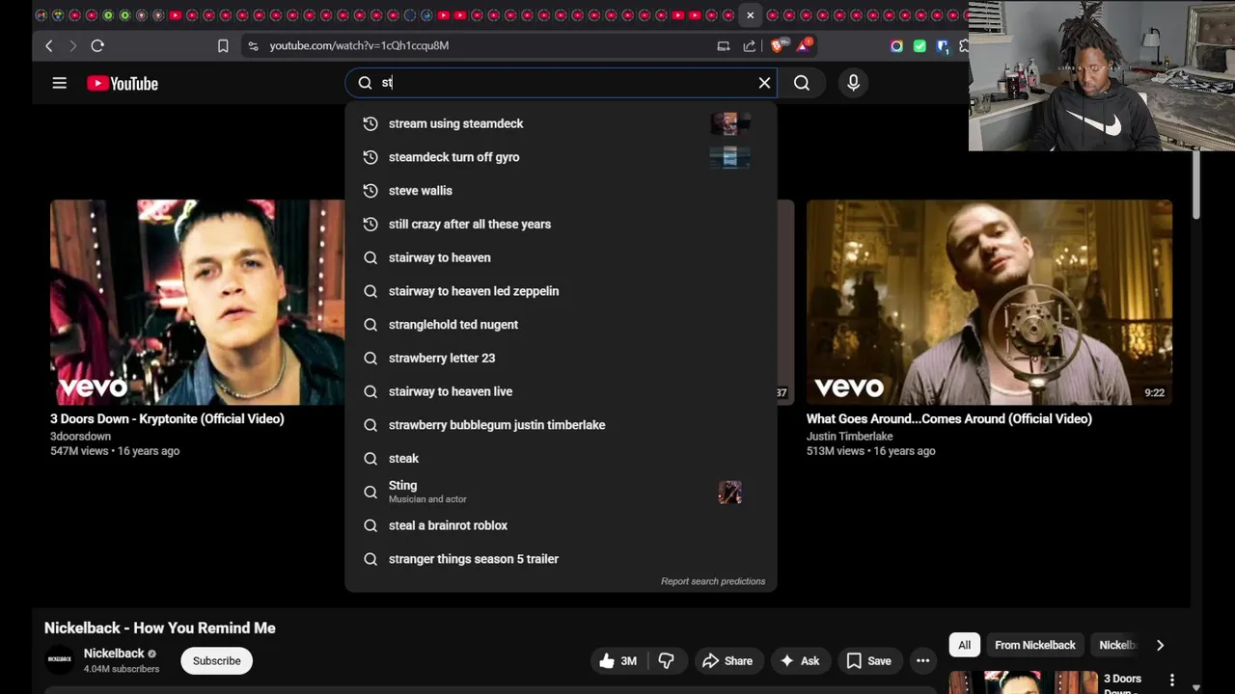
Task: Open site information icon in address bar
Action: (252, 45)
